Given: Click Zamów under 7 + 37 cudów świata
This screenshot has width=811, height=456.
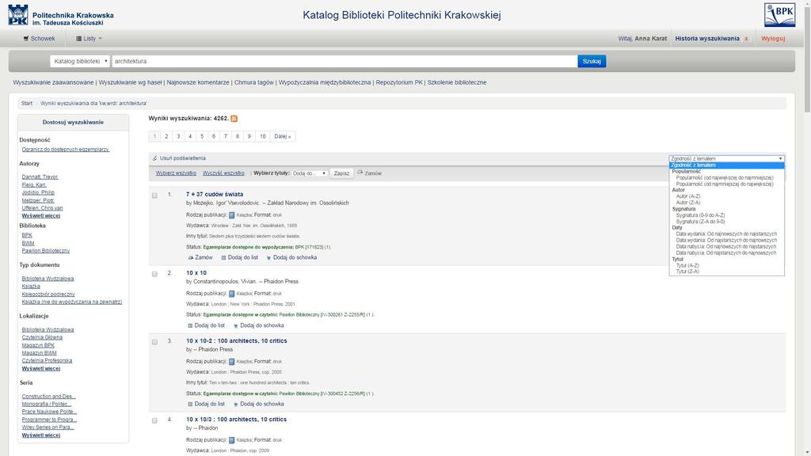Looking at the screenshot, I should 200,257.
